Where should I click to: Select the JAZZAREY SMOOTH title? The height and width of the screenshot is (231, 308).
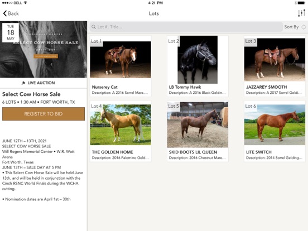(x=266, y=87)
